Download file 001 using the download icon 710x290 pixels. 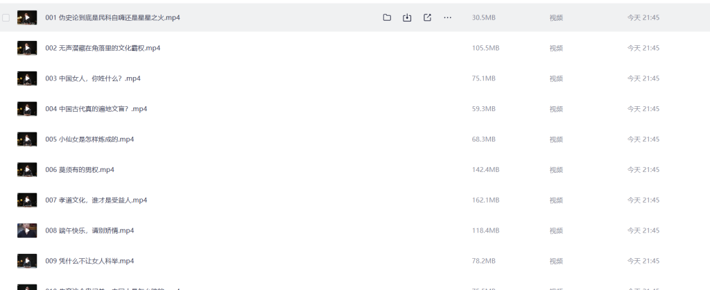(407, 17)
